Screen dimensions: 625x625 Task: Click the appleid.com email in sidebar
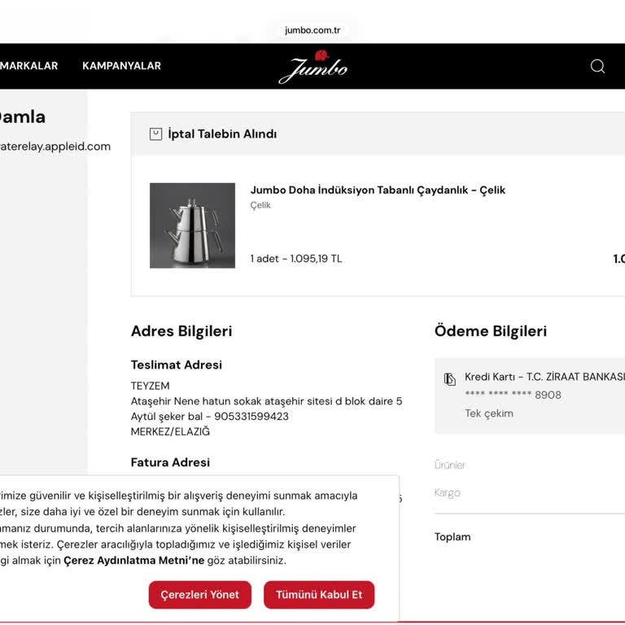coord(55,146)
